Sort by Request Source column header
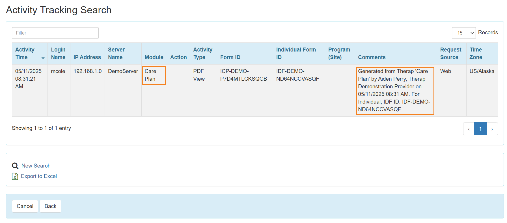507x223 pixels. pos(452,53)
